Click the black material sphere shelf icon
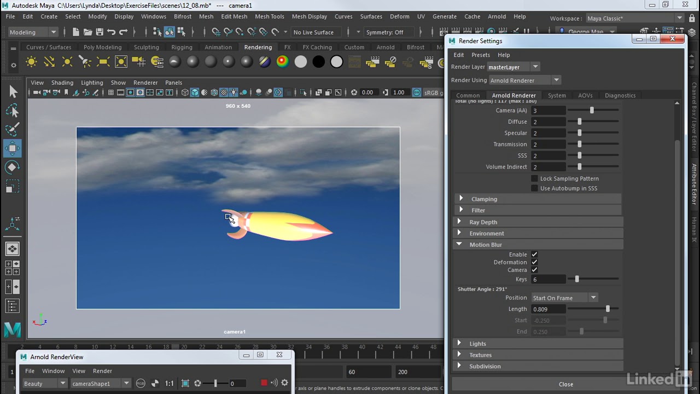The width and height of the screenshot is (700, 394). (x=319, y=62)
